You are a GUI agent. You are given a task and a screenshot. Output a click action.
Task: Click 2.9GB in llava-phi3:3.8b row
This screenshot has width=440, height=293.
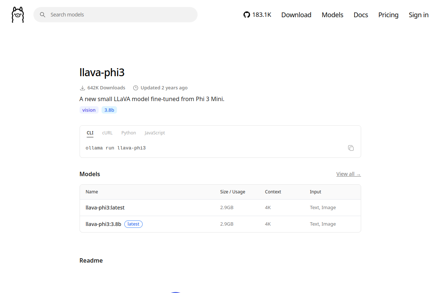coord(227,224)
